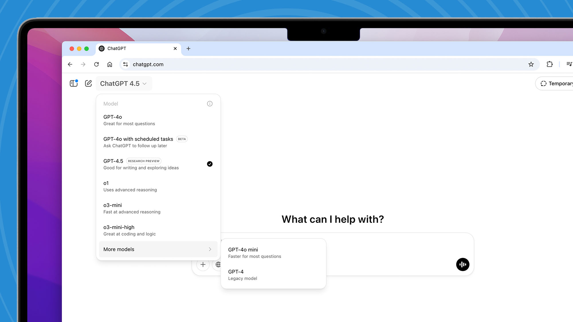The image size is (573, 322).
Task: Enable Temporary chat mode
Action: click(x=554, y=84)
